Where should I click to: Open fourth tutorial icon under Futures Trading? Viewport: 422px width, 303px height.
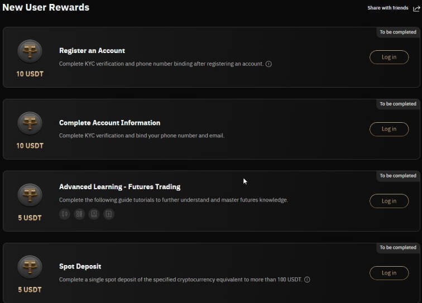pos(109,214)
